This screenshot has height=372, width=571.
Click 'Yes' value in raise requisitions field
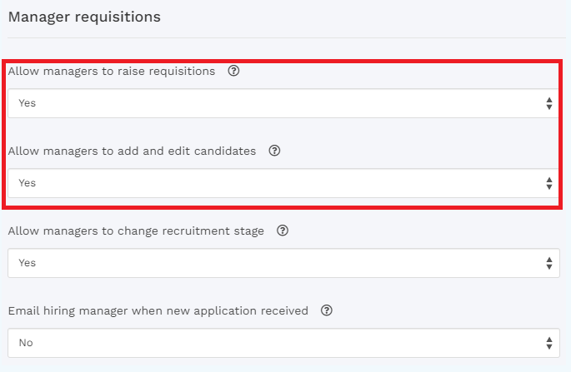point(28,104)
